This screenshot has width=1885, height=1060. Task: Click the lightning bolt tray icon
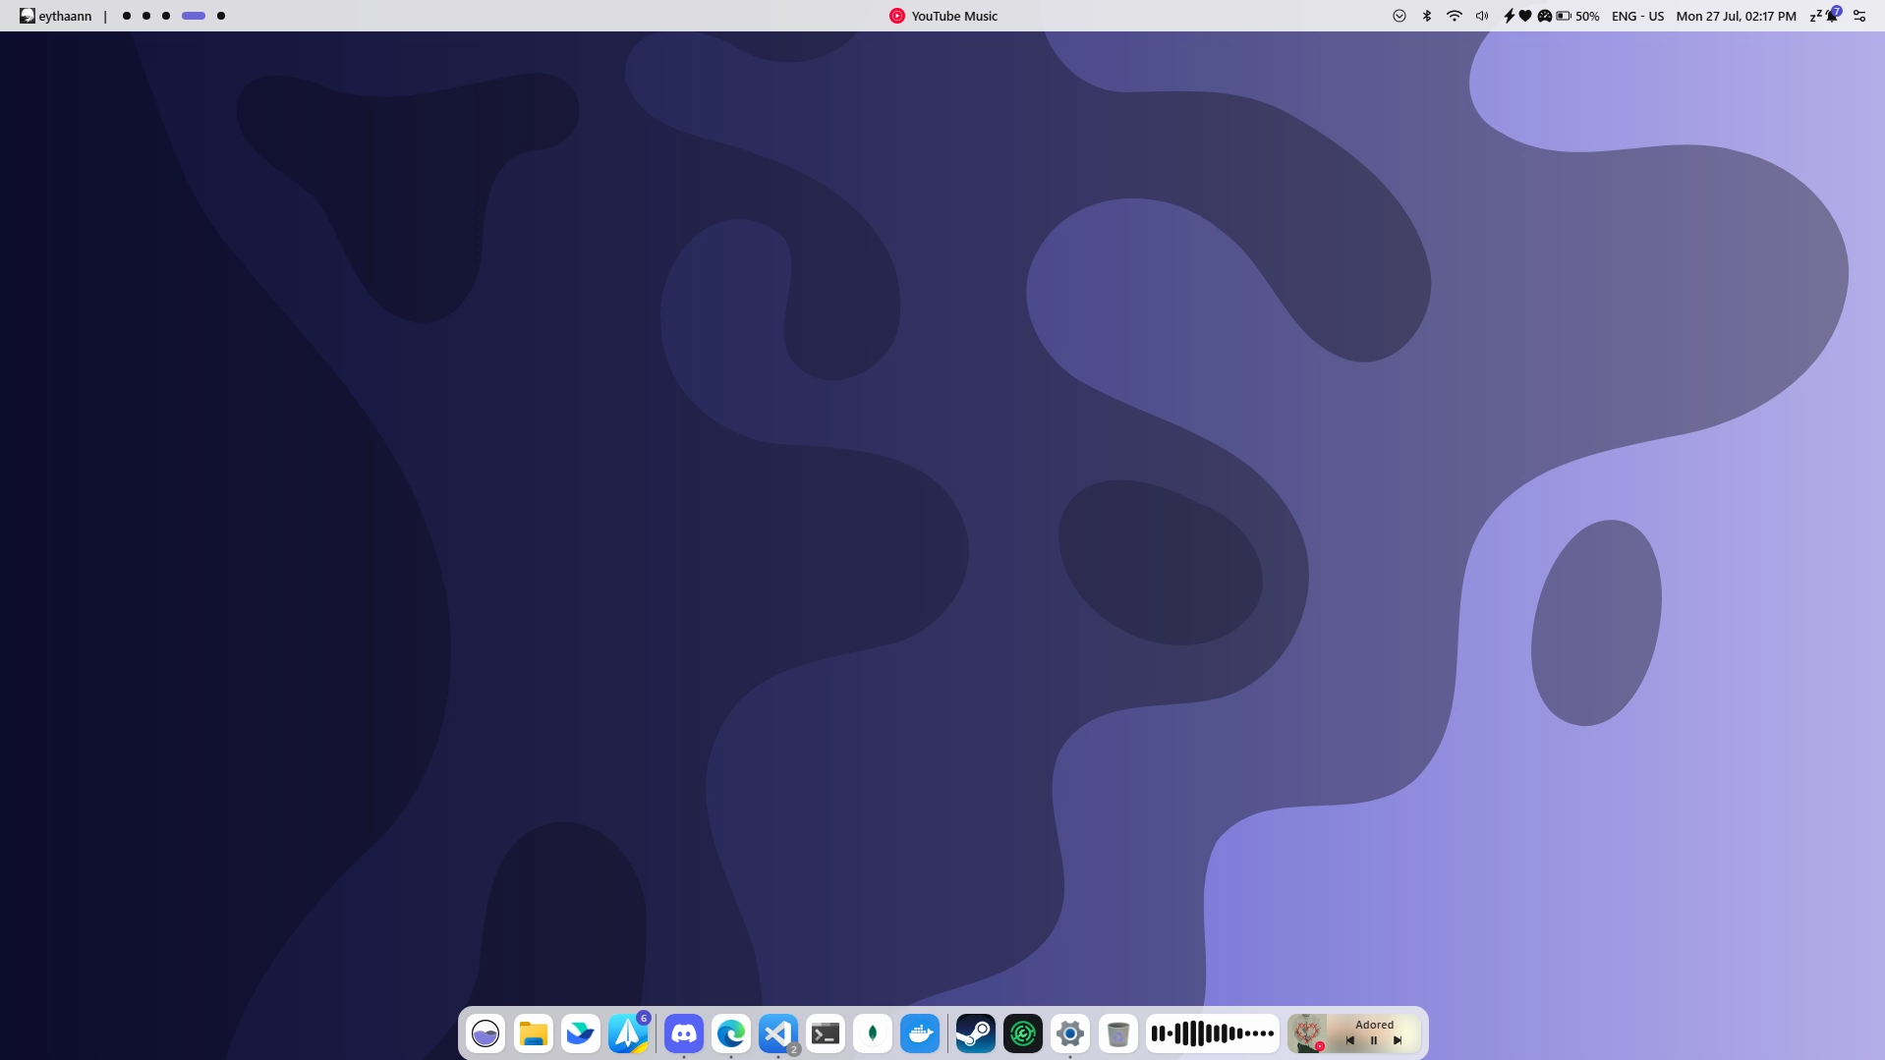[1510, 16]
